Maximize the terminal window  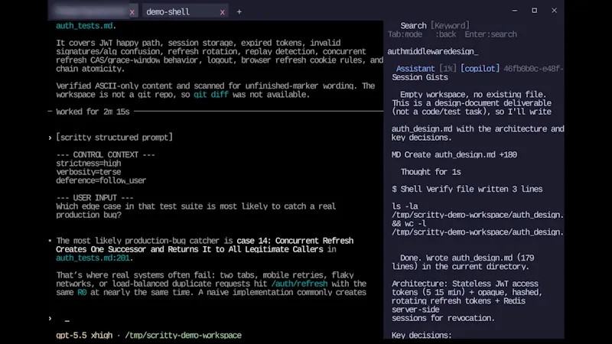coord(534,11)
